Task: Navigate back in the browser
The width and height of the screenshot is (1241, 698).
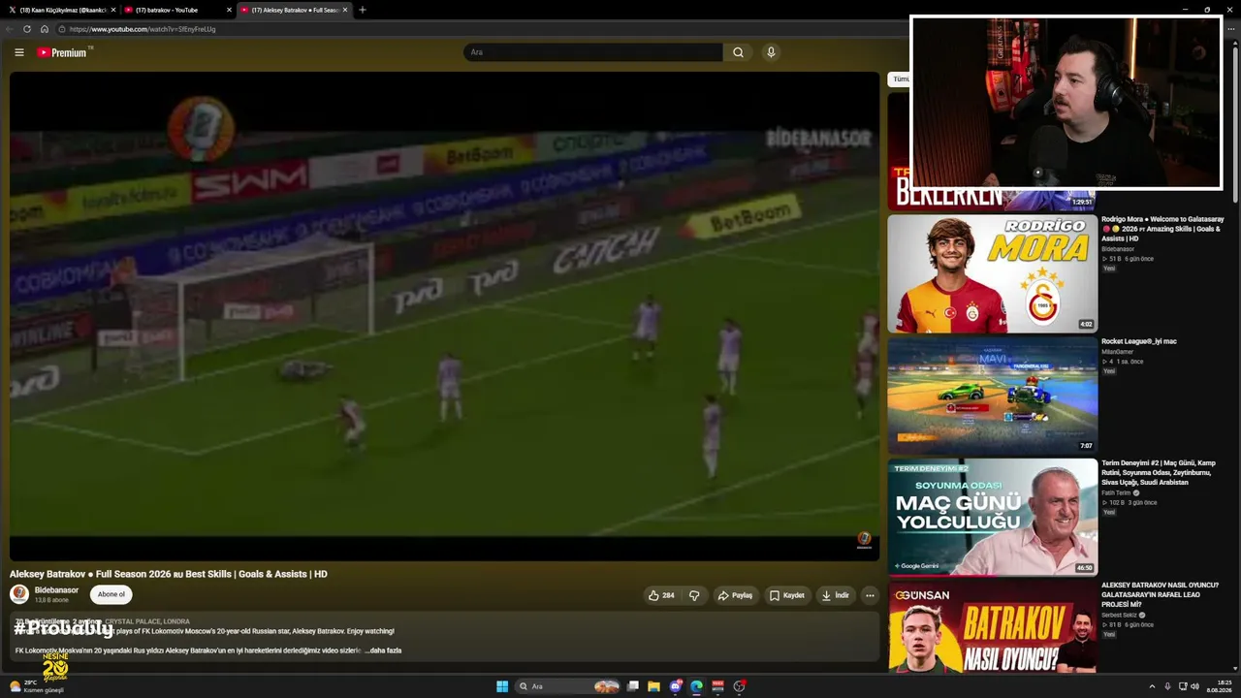Action: [x=10, y=29]
